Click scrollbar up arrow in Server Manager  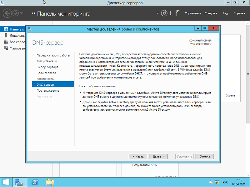[x=248, y=23]
